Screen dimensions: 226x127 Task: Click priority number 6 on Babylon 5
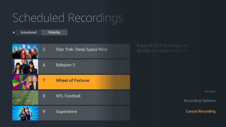tap(44, 65)
